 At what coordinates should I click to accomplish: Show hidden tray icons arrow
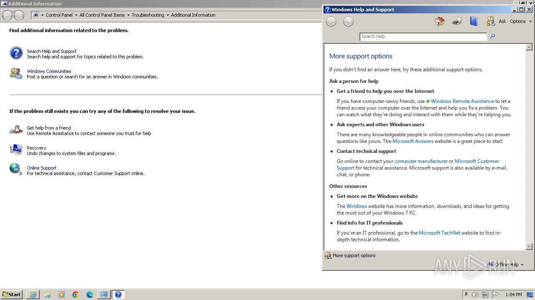[x=466, y=295]
